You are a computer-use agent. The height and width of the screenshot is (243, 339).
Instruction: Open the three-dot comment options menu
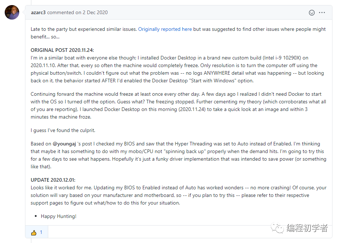point(322,13)
